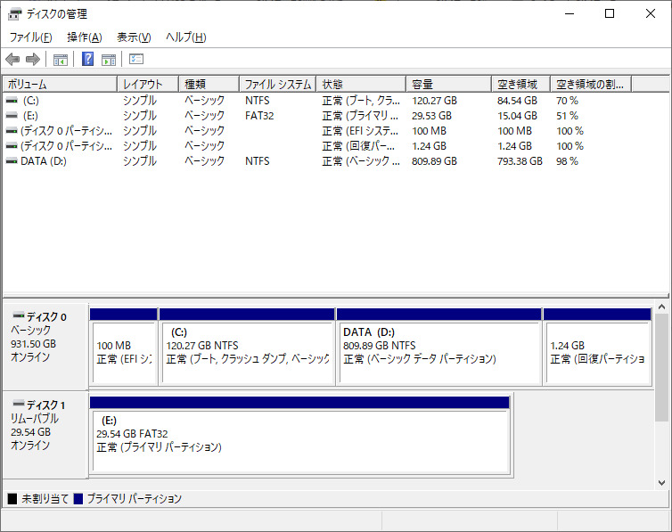Toggle the console tree pane icon
This screenshot has width=672, height=532.
[61, 60]
